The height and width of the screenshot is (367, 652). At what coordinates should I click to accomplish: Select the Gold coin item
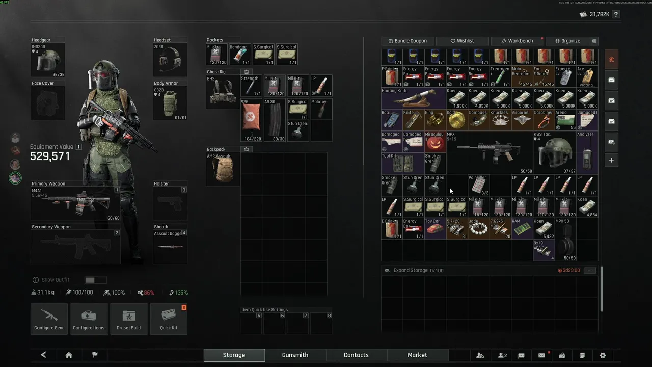point(456,120)
